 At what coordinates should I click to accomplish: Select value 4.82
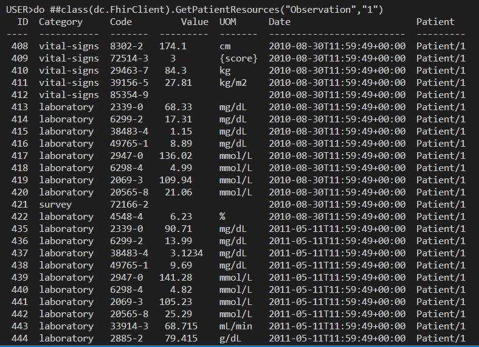(181, 290)
